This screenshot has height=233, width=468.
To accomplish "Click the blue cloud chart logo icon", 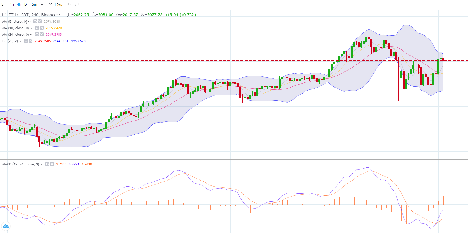I will (x=6, y=226).
